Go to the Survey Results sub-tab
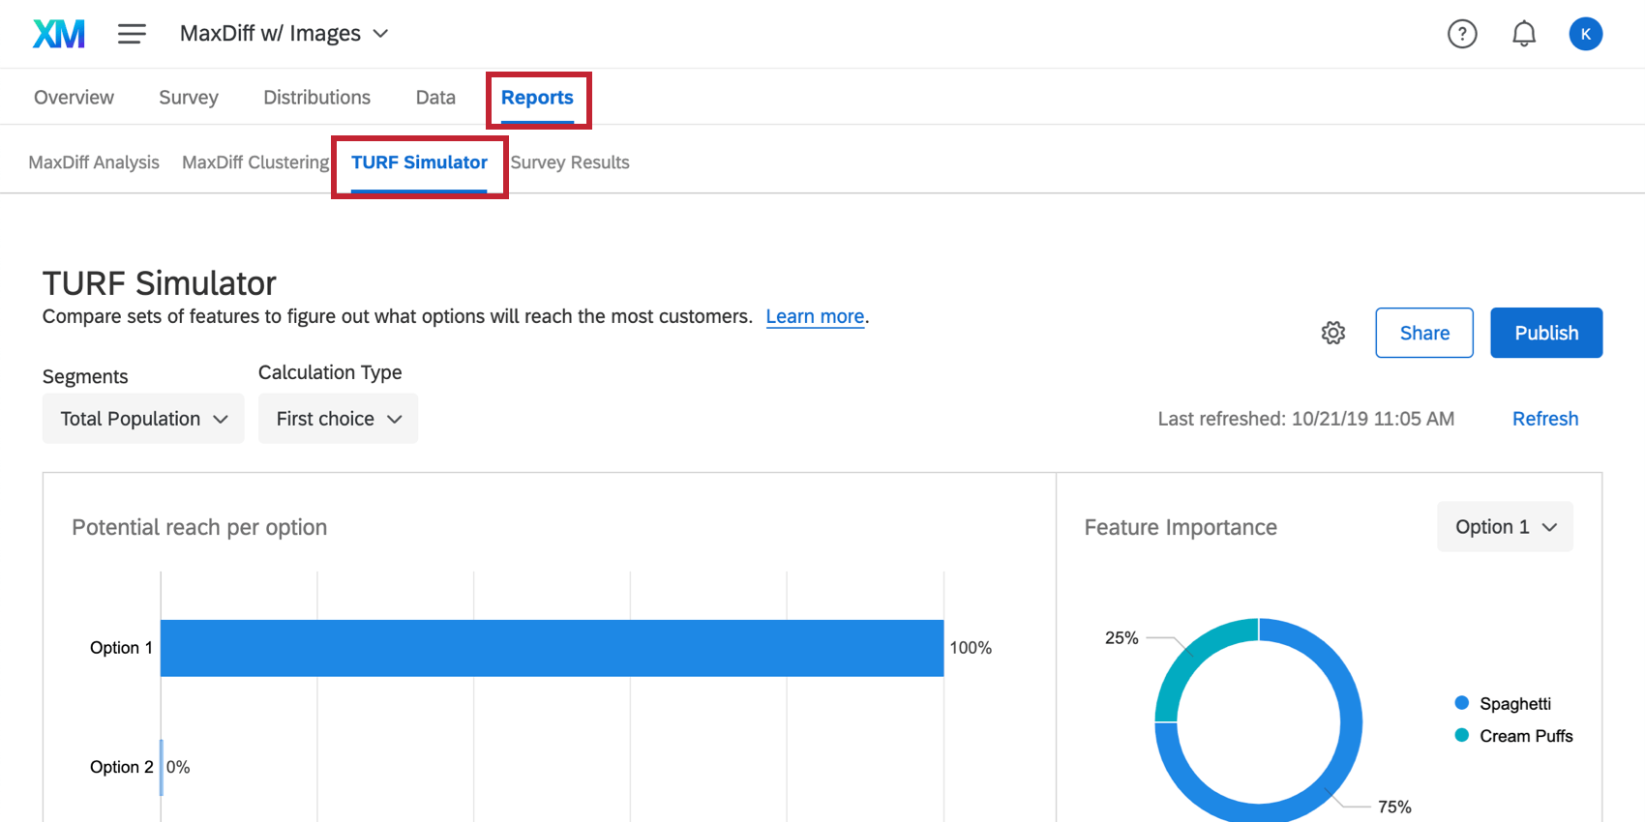The height and width of the screenshot is (822, 1645). (x=570, y=162)
